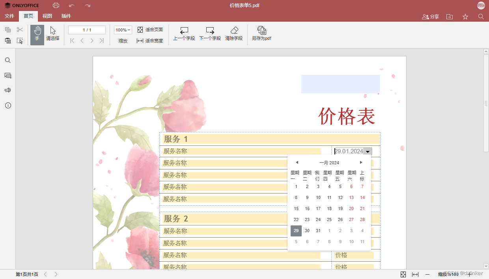The width and height of the screenshot is (489, 279).
Task: Click the ONLYOFFICE logo
Action: (x=22, y=6)
